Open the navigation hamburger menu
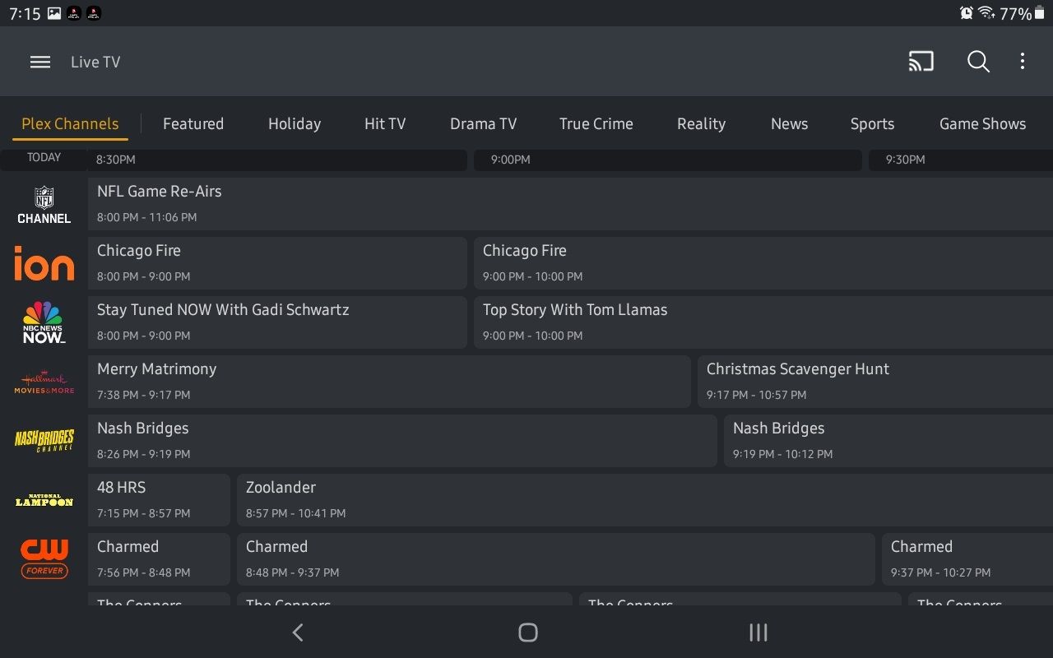 coord(39,61)
